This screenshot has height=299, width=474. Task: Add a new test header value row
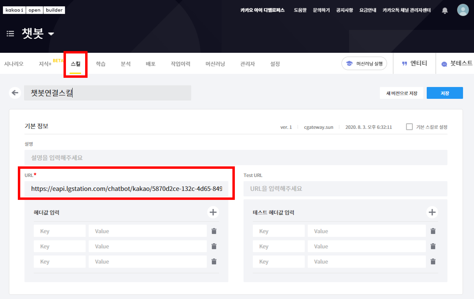432,212
